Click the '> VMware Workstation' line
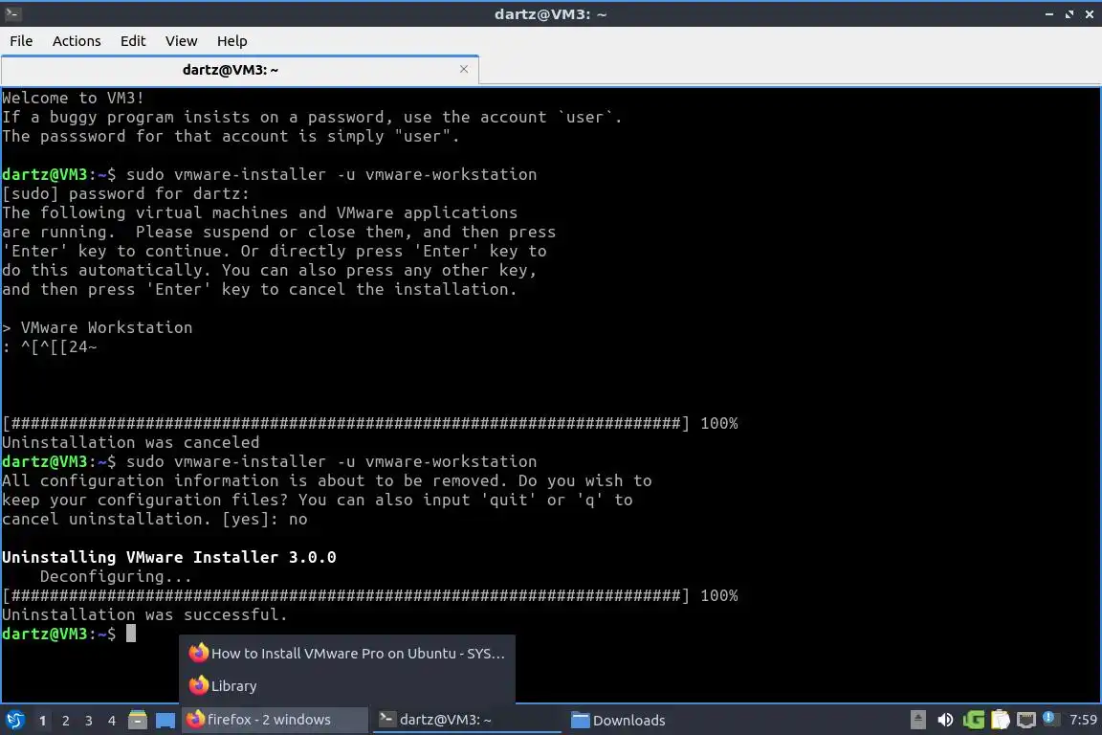 tap(97, 327)
